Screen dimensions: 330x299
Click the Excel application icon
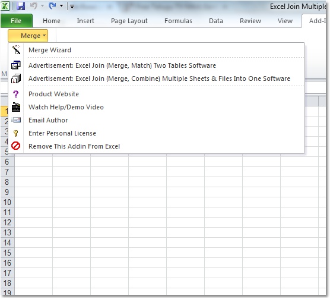(x=5, y=6)
